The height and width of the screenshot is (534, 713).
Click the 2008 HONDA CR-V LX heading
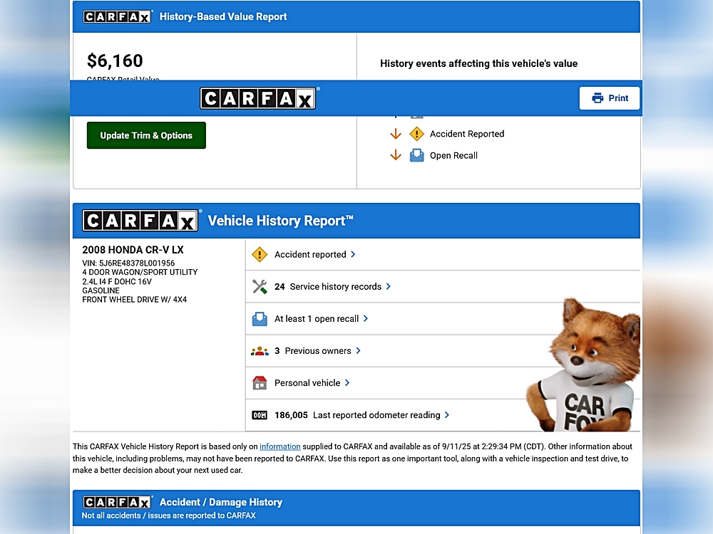point(133,250)
